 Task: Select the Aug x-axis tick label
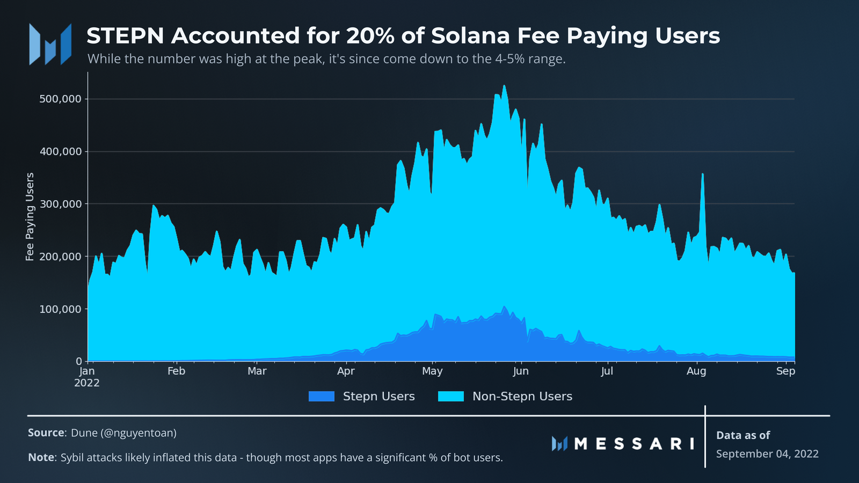(x=696, y=371)
